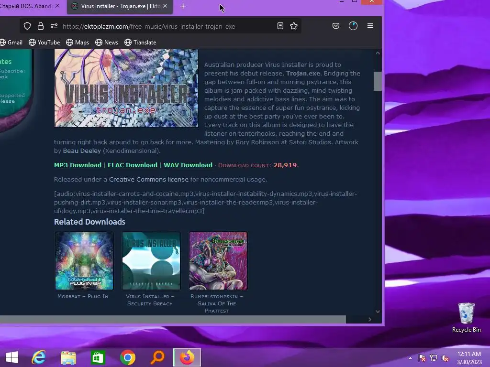The height and width of the screenshot is (367, 490).
Task: Close the Virus Installer Trojan.exe tab
Action: pyautogui.click(x=165, y=6)
